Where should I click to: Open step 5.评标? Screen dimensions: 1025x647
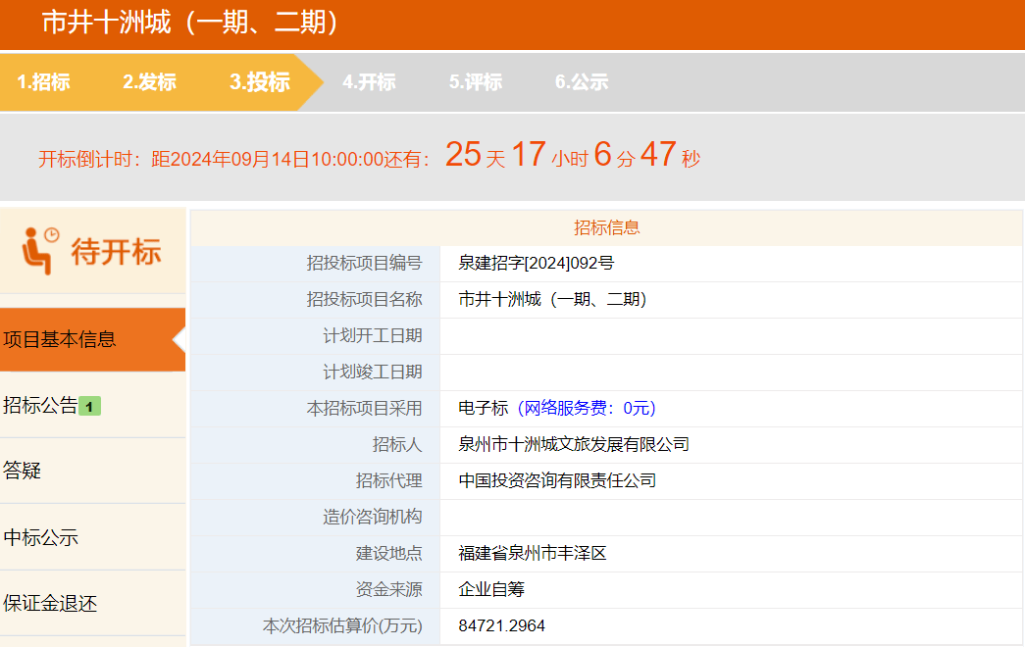(476, 82)
